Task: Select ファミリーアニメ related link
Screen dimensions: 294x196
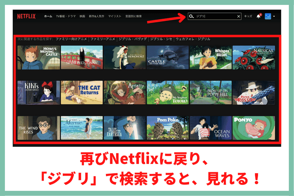Action: 103,39
